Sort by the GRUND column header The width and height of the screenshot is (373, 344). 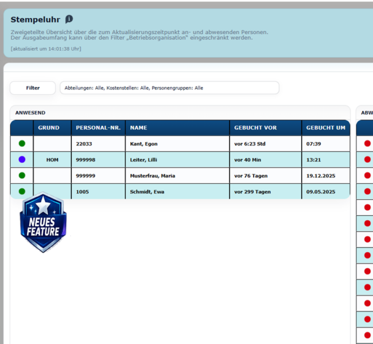point(49,128)
